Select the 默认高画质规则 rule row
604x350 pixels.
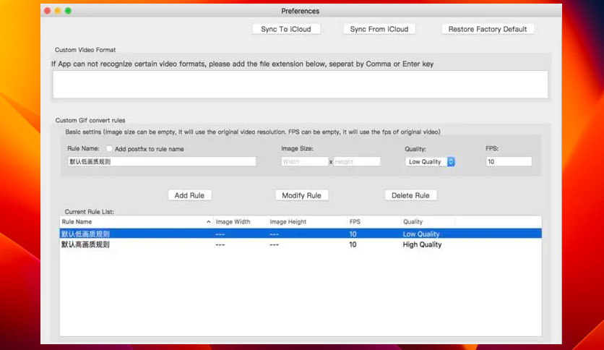(x=301, y=244)
